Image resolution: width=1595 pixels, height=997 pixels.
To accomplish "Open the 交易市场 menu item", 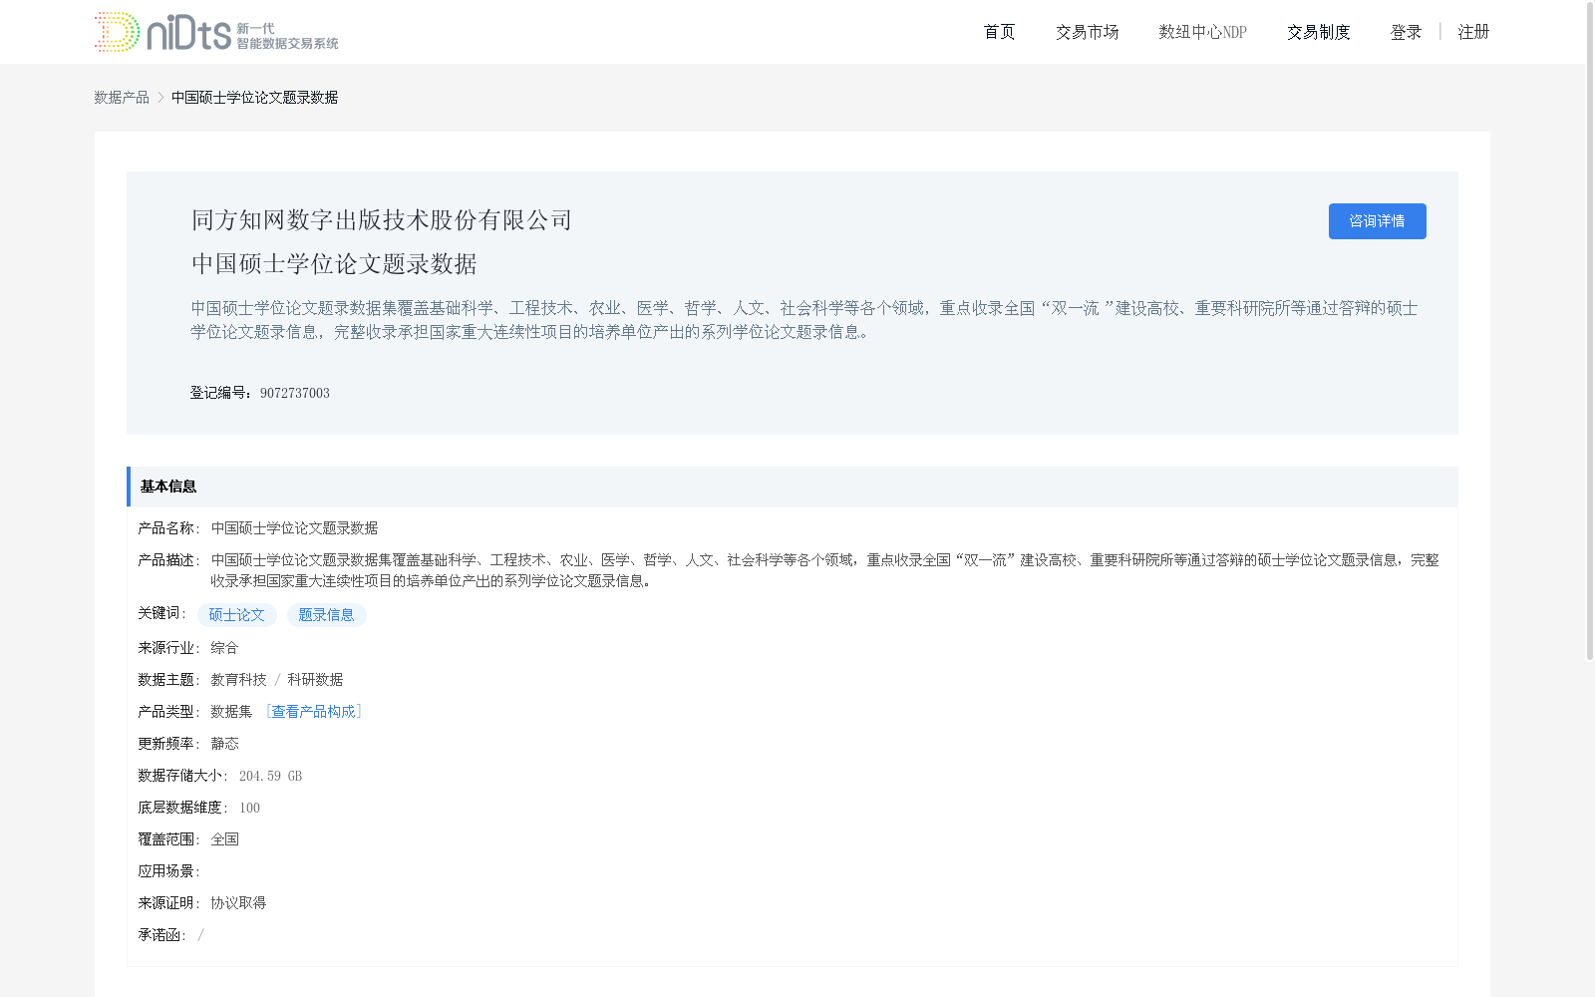I will coord(1087,32).
